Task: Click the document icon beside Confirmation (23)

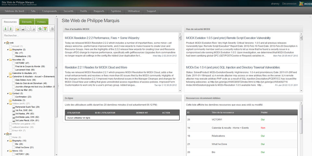Action: tap(14, 97)
